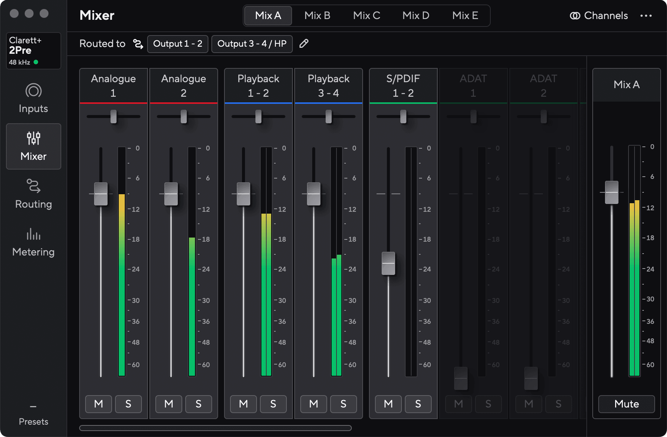The height and width of the screenshot is (437, 667).
Task: Click the S/PDIF 1 - 2 pan slider knob
Action: [x=403, y=117]
